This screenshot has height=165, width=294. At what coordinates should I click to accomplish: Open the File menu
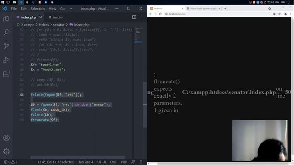tap(14, 9)
